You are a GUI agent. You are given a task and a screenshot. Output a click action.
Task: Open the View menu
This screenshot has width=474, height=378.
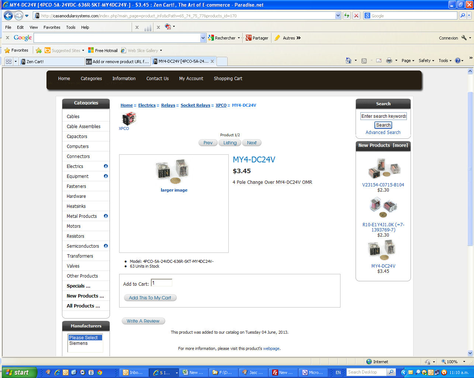point(34,27)
